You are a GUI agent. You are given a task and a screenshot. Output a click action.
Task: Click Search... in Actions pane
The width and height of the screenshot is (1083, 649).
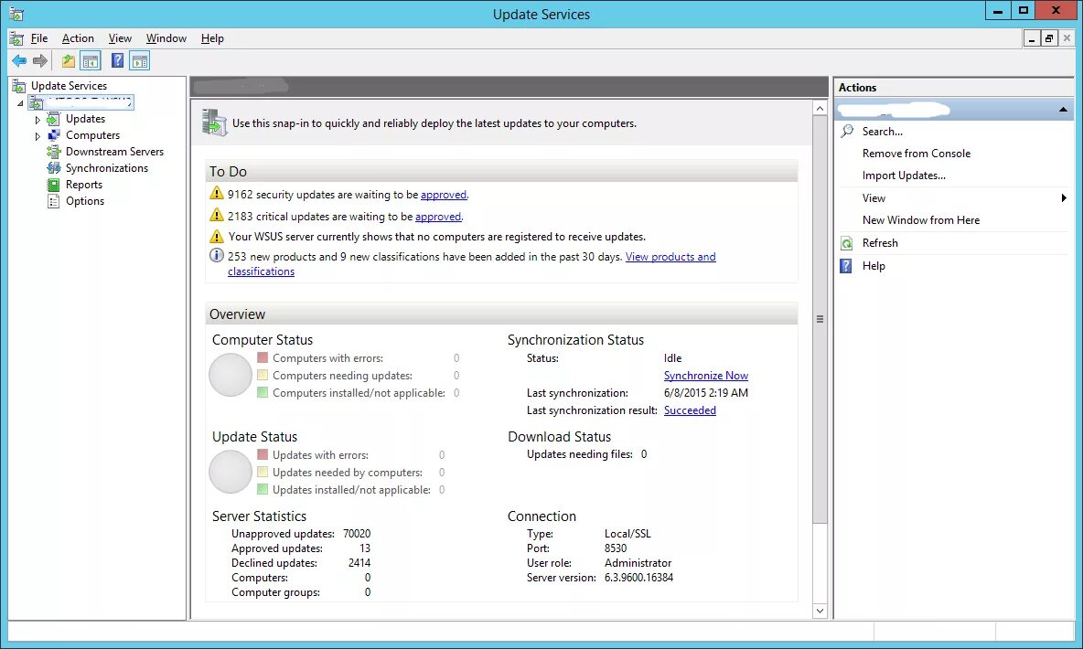[x=882, y=132]
